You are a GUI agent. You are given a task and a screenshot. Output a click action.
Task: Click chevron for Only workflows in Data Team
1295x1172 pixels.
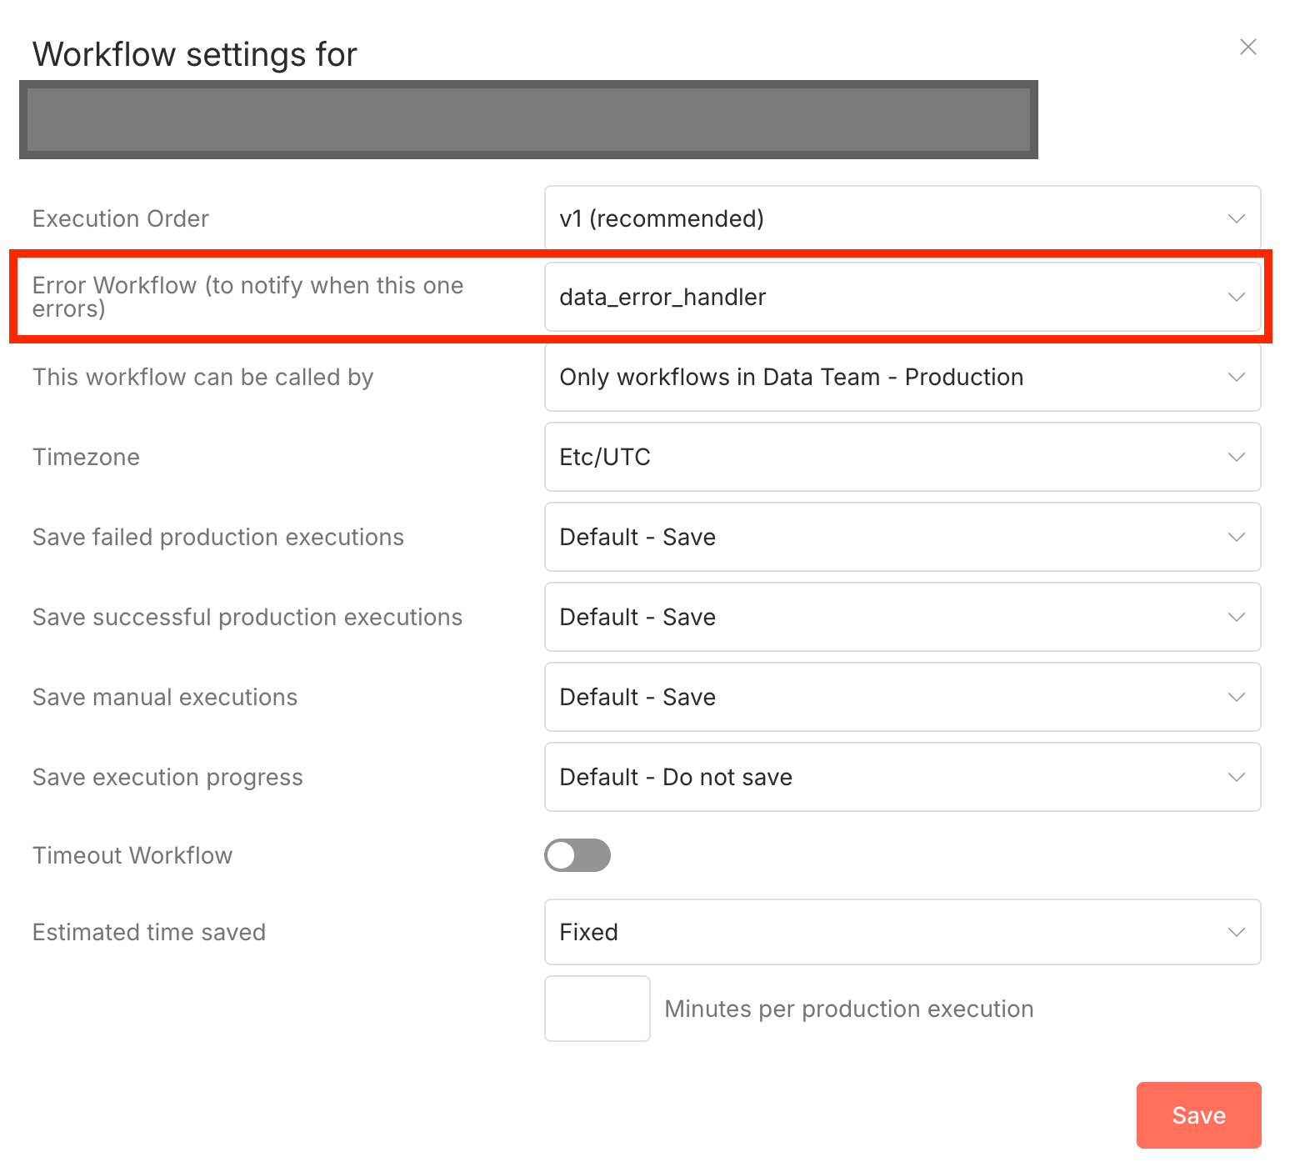click(1237, 377)
